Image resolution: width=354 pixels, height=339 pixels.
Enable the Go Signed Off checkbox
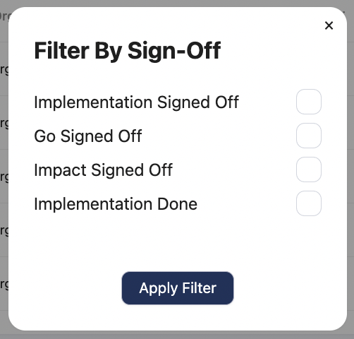(x=309, y=136)
